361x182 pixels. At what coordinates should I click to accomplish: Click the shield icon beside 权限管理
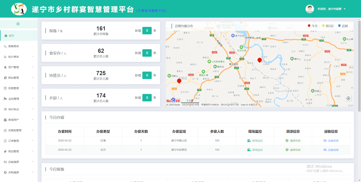pyautogui.click(x=5, y=88)
